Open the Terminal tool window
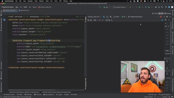 38,94
